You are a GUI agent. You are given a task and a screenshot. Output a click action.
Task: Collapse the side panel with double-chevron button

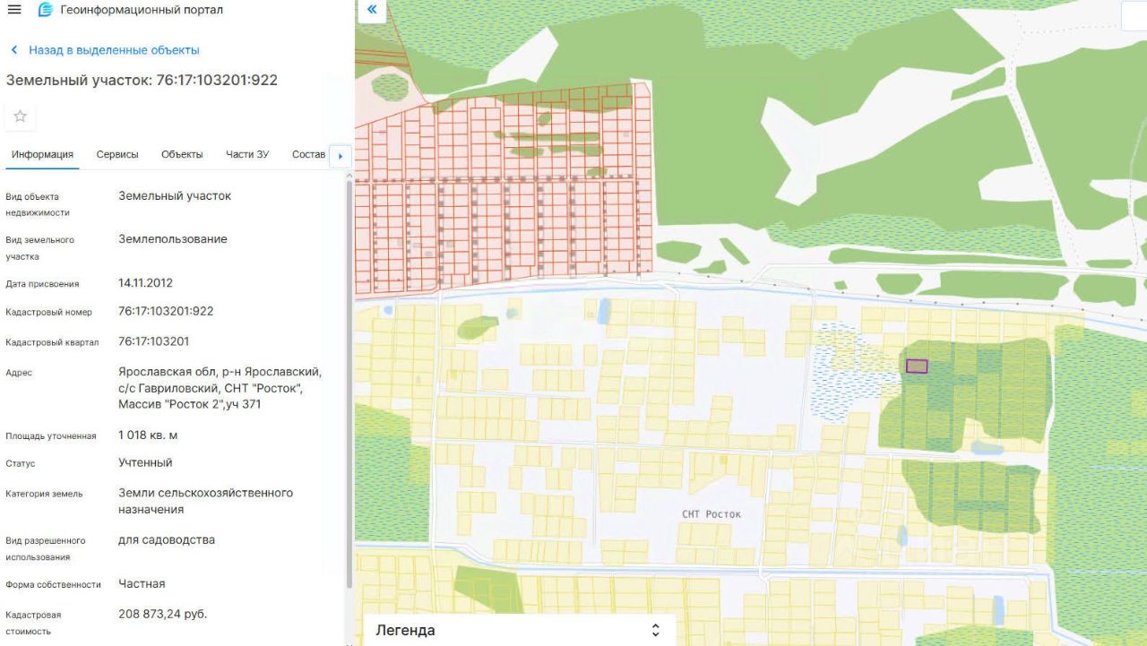(371, 11)
